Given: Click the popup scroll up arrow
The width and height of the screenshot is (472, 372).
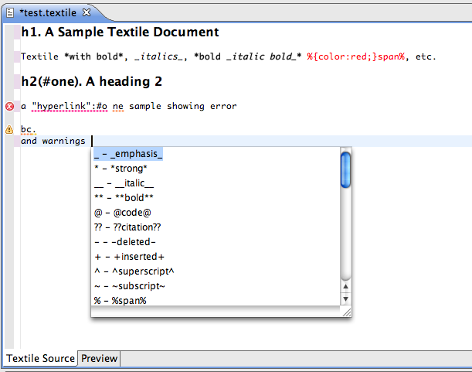Looking at the screenshot, I should click(345, 286).
